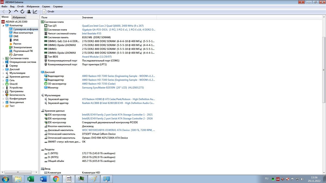
Task: Expand the Дисплей tree node
Action: coord(3,69)
